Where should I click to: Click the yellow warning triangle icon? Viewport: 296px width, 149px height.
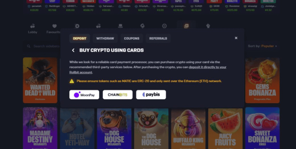click(x=72, y=81)
